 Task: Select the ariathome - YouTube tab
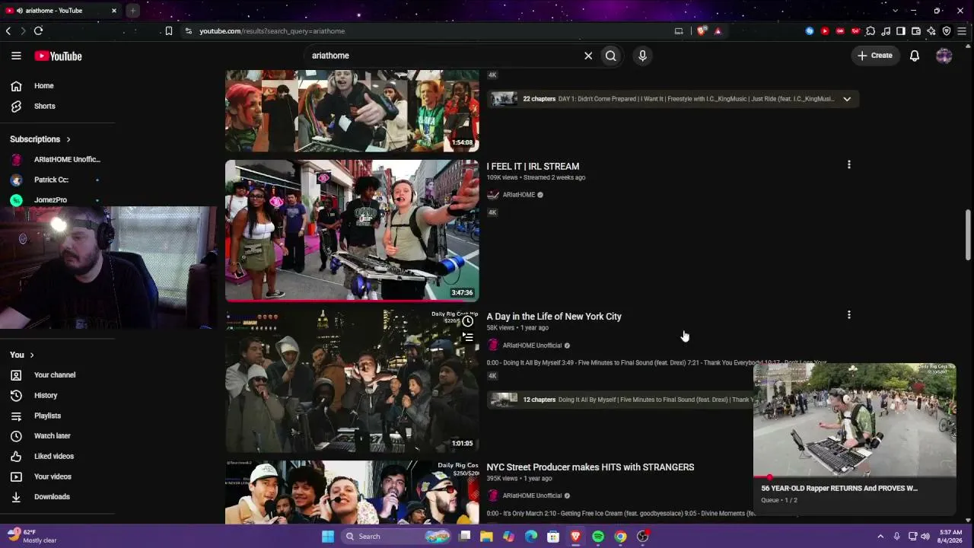click(x=61, y=11)
